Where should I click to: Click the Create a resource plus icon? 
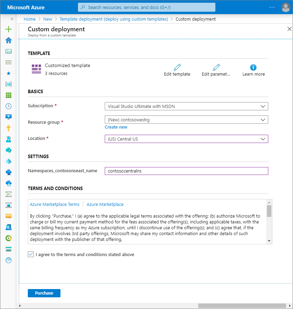click(8, 29)
